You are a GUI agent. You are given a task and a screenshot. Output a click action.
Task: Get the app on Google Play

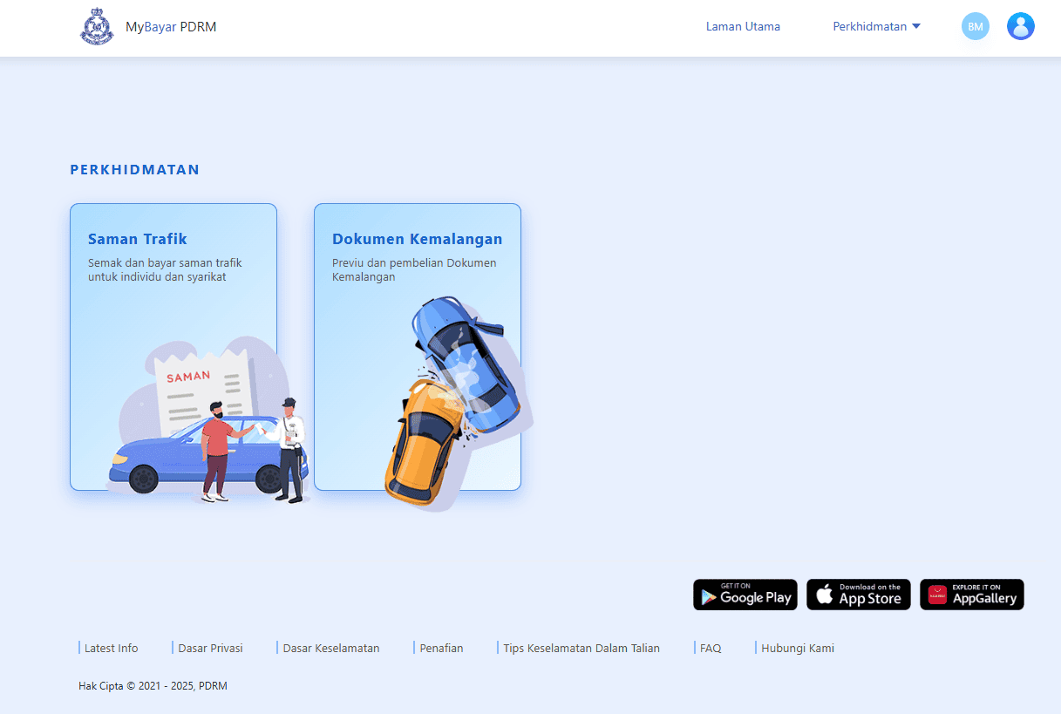(x=745, y=595)
